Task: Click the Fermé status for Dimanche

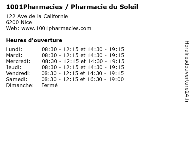Action: point(49,85)
